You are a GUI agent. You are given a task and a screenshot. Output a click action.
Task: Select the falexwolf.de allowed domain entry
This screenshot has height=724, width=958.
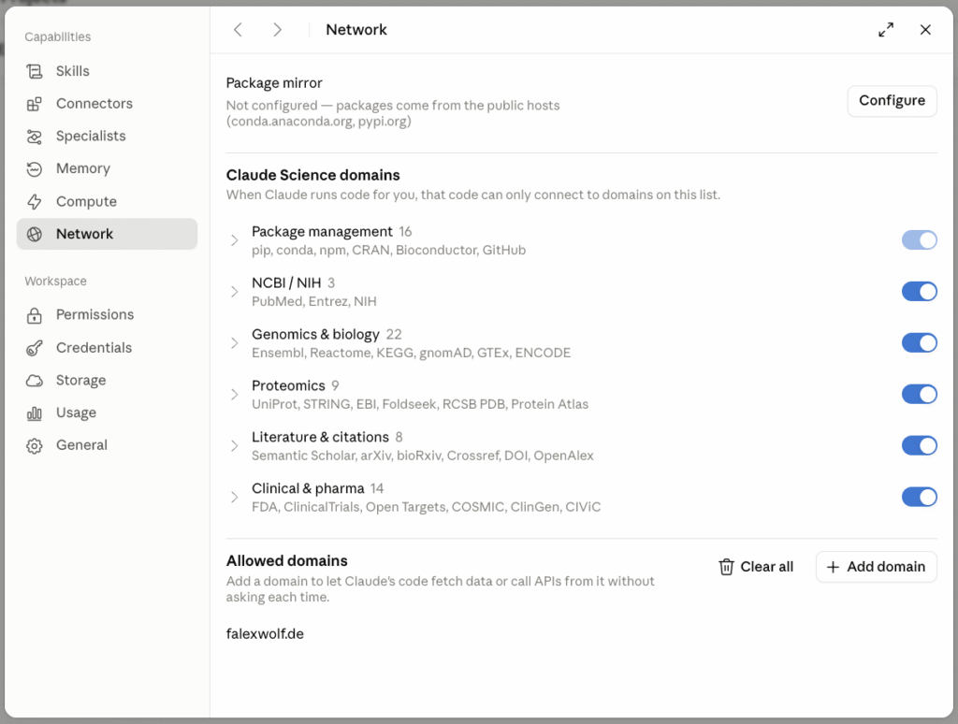(x=265, y=633)
